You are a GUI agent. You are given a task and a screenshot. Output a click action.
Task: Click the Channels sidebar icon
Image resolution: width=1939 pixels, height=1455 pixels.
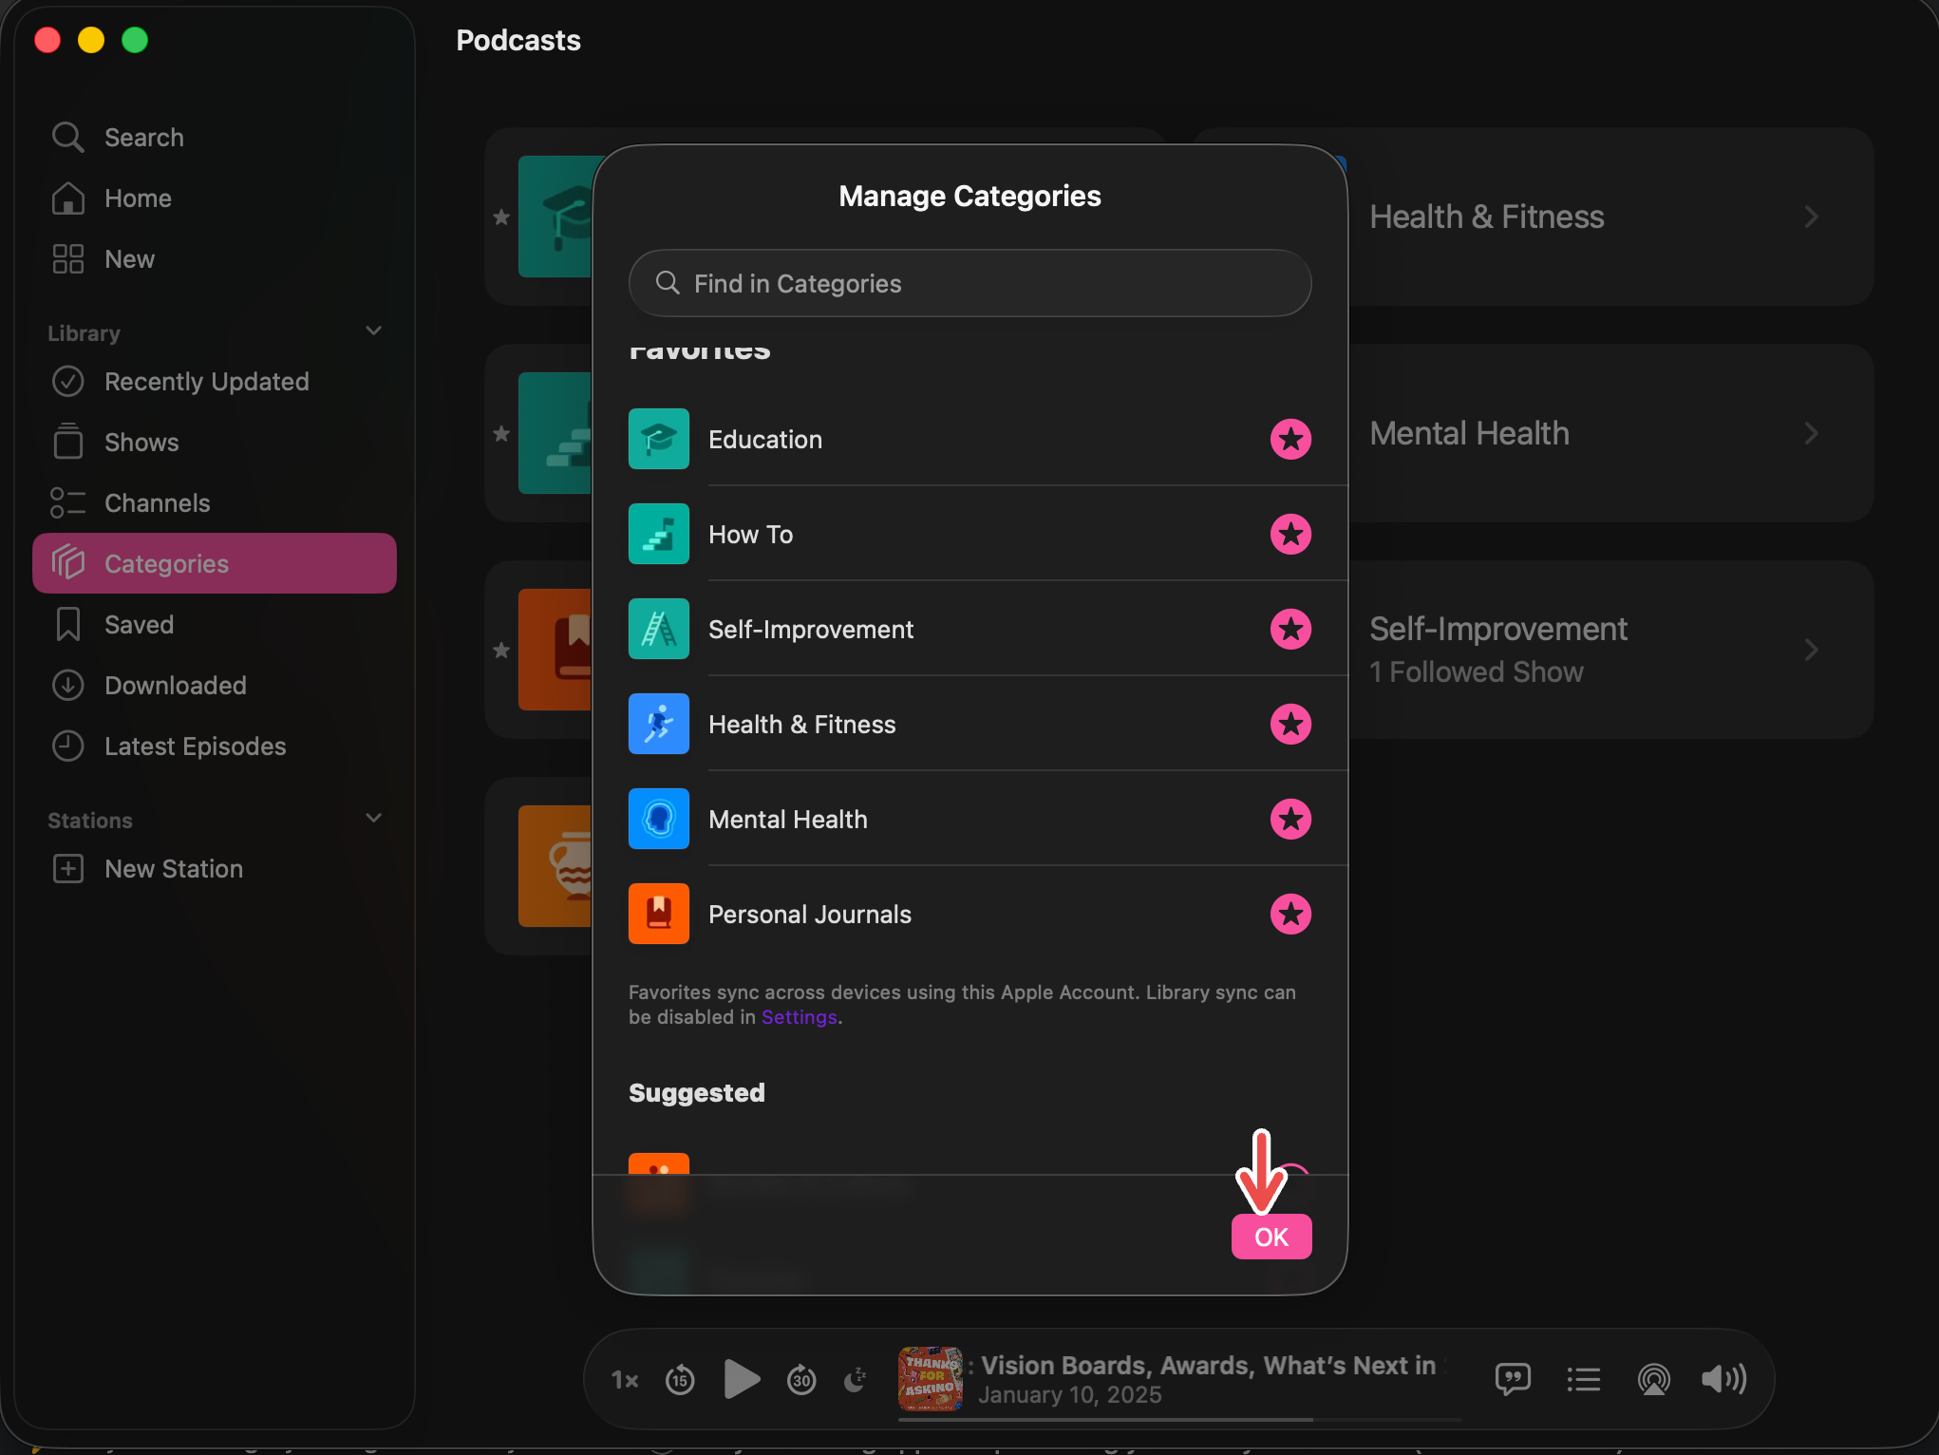pos(68,502)
